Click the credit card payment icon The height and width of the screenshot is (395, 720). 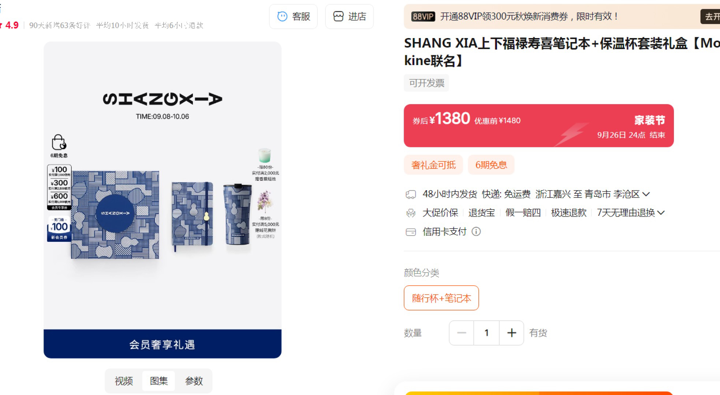coord(411,232)
